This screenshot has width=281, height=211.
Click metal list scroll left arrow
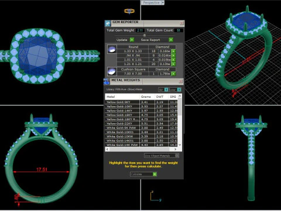[x=107, y=149]
